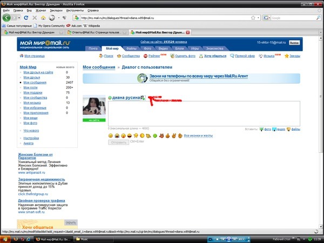The width and height of the screenshot is (324, 243).
Task: Click the Отправить send button
Action: point(119,143)
